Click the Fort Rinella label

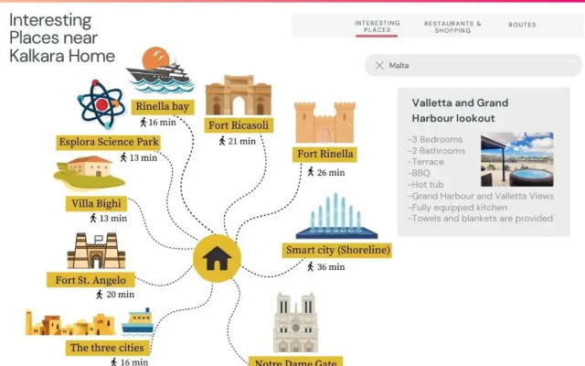(324, 154)
